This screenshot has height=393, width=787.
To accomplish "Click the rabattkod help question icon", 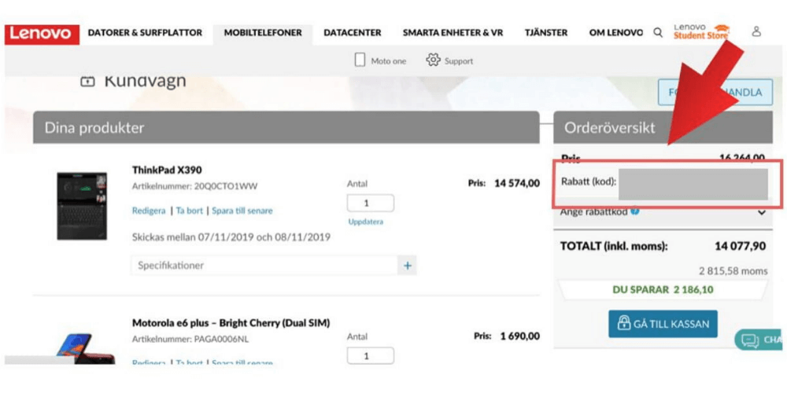I will 635,211.
